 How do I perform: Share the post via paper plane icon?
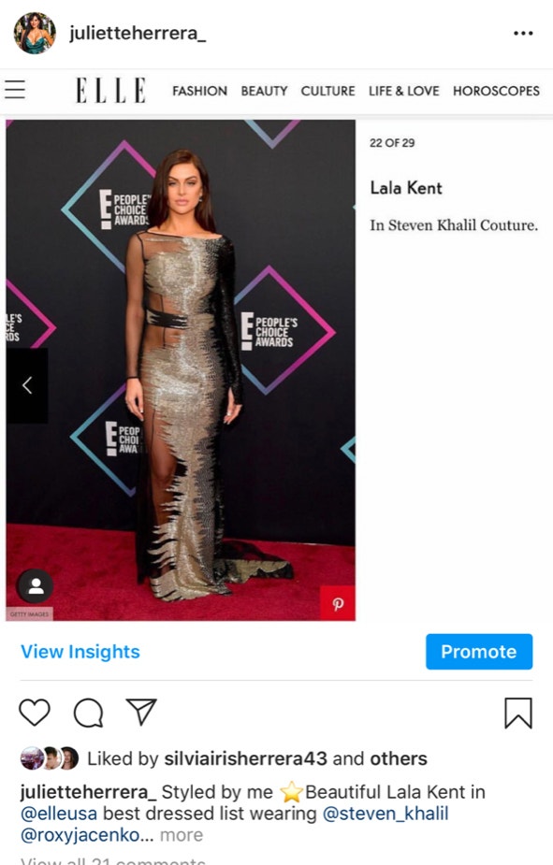pyautogui.click(x=141, y=712)
